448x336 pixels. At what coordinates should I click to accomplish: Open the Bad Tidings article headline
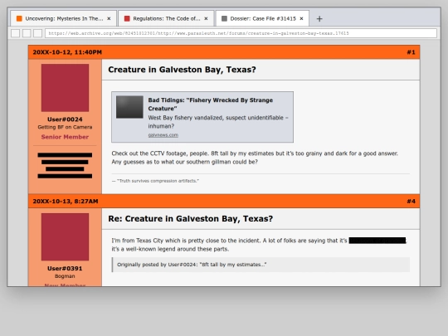point(210,105)
